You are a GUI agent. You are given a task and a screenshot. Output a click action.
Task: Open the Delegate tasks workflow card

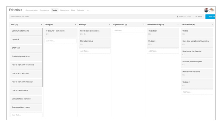(x=26, y=100)
